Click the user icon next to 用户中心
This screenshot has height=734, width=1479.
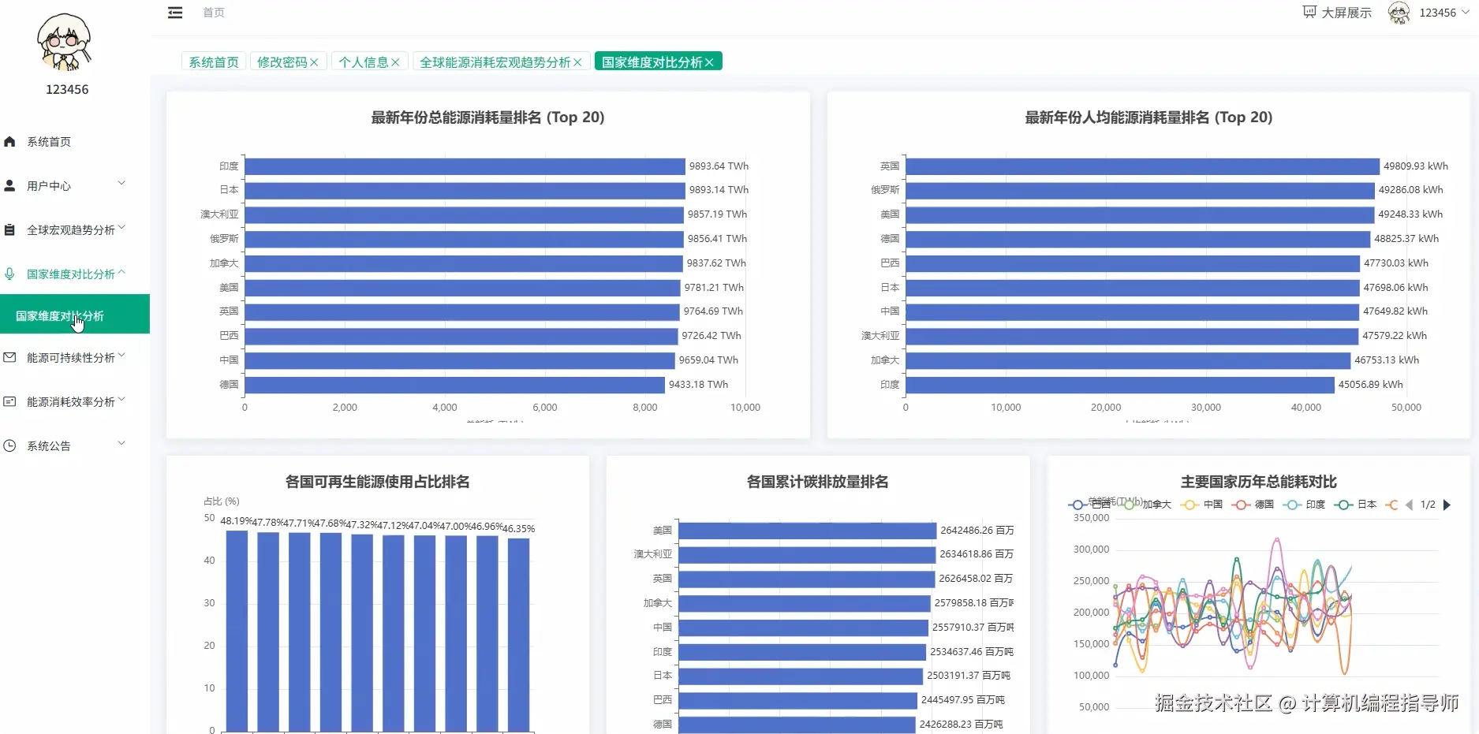pos(9,185)
